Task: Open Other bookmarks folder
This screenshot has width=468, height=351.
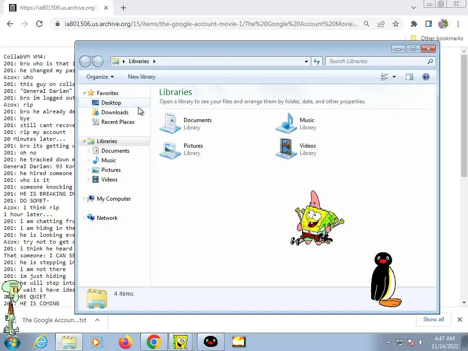Action: coord(437,38)
